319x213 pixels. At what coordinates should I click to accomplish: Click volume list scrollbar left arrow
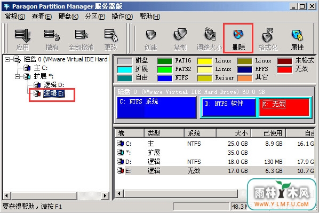click(x=119, y=193)
